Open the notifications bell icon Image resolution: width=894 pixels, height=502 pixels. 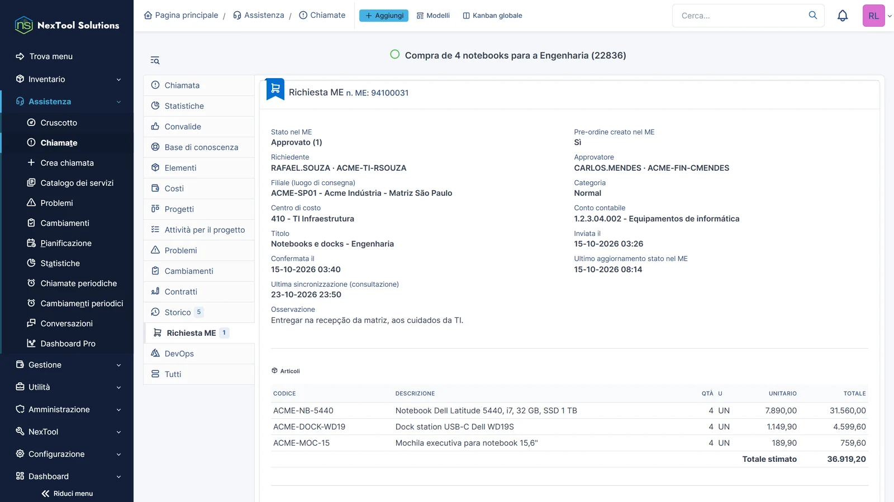click(x=843, y=16)
